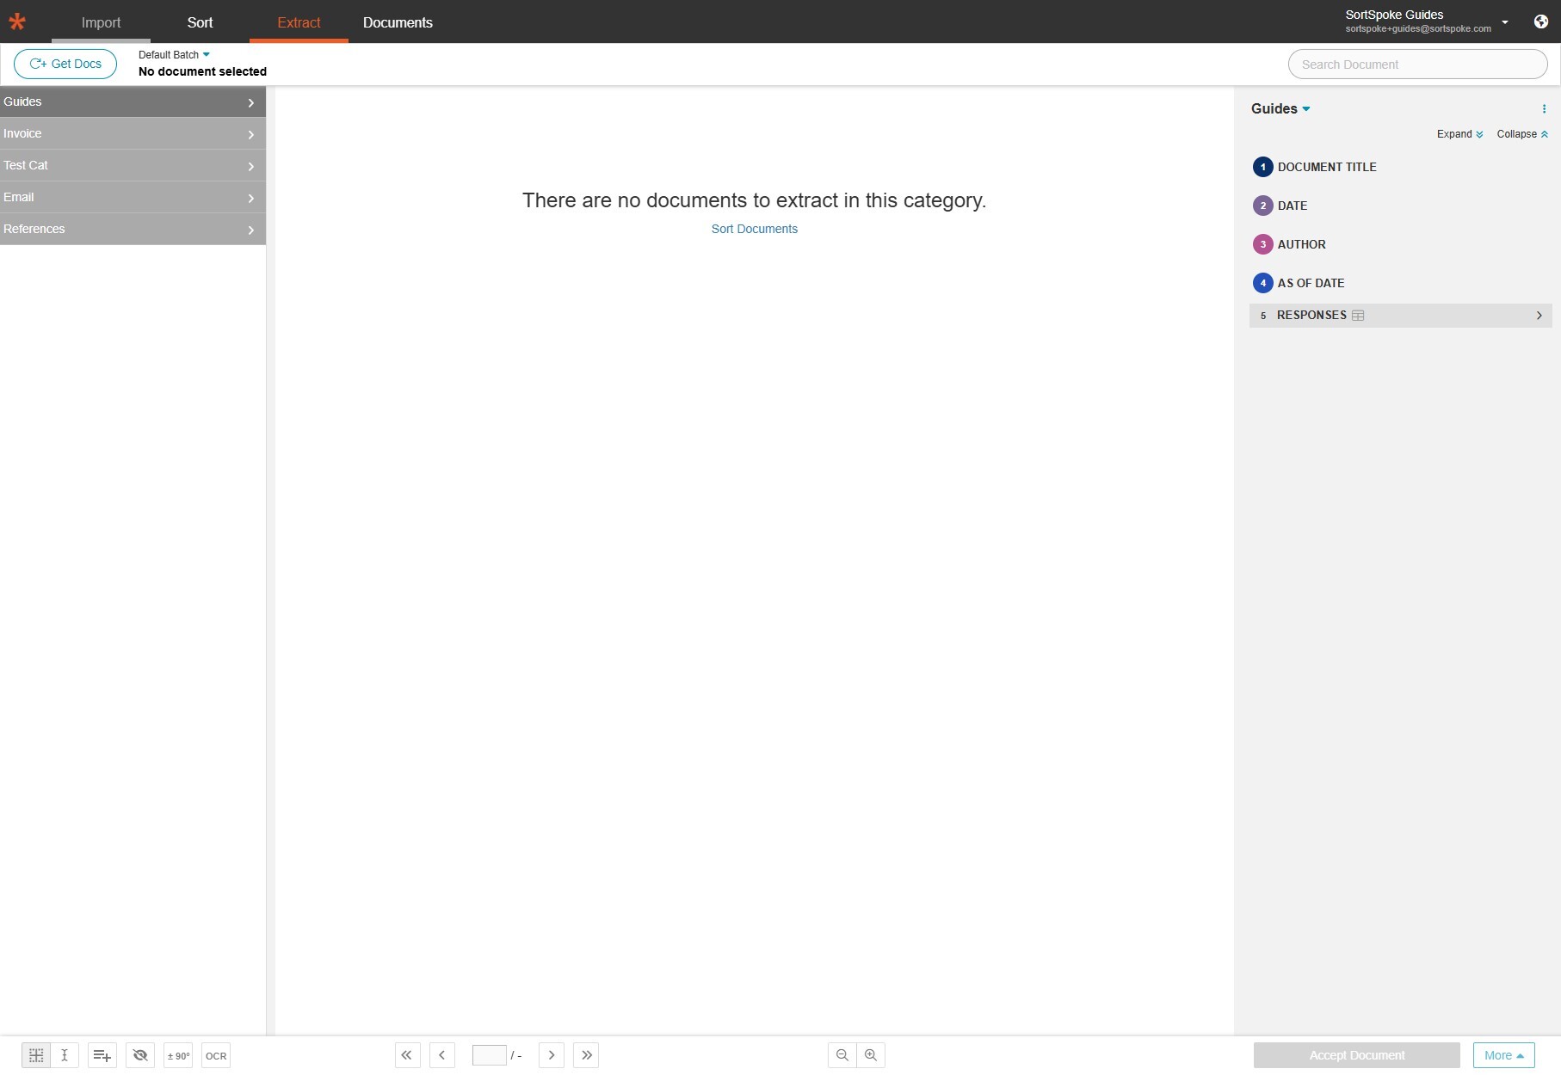This screenshot has height=1075, width=1561.
Task: Run OCR on the document
Action: [x=214, y=1055]
